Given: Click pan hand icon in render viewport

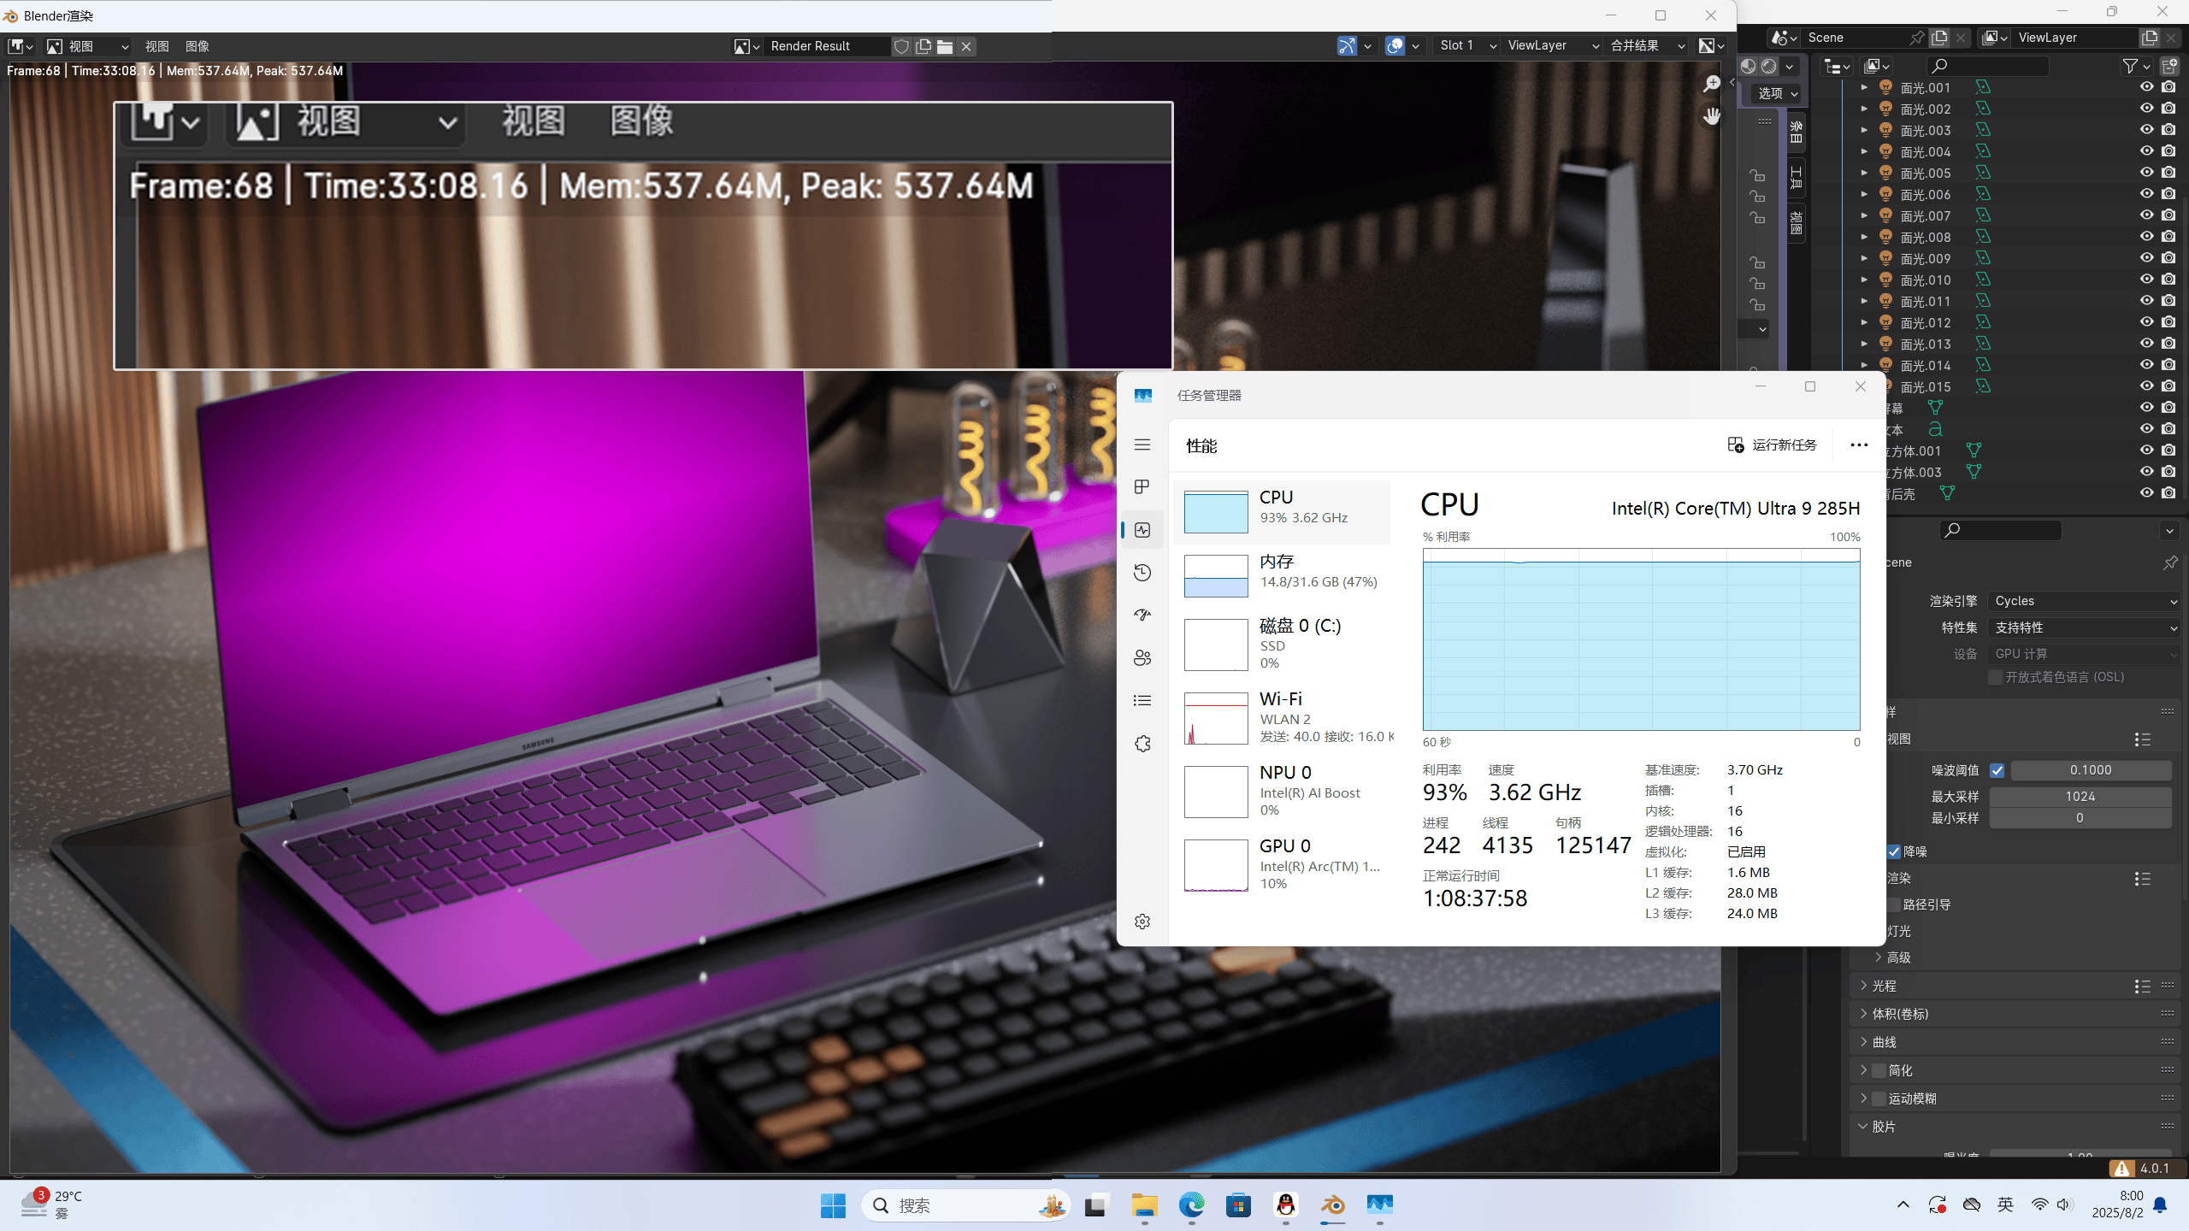Looking at the screenshot, I should click(1711, 116).
